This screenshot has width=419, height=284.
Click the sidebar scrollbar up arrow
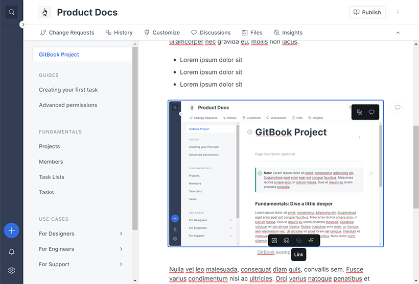(135, 44)
